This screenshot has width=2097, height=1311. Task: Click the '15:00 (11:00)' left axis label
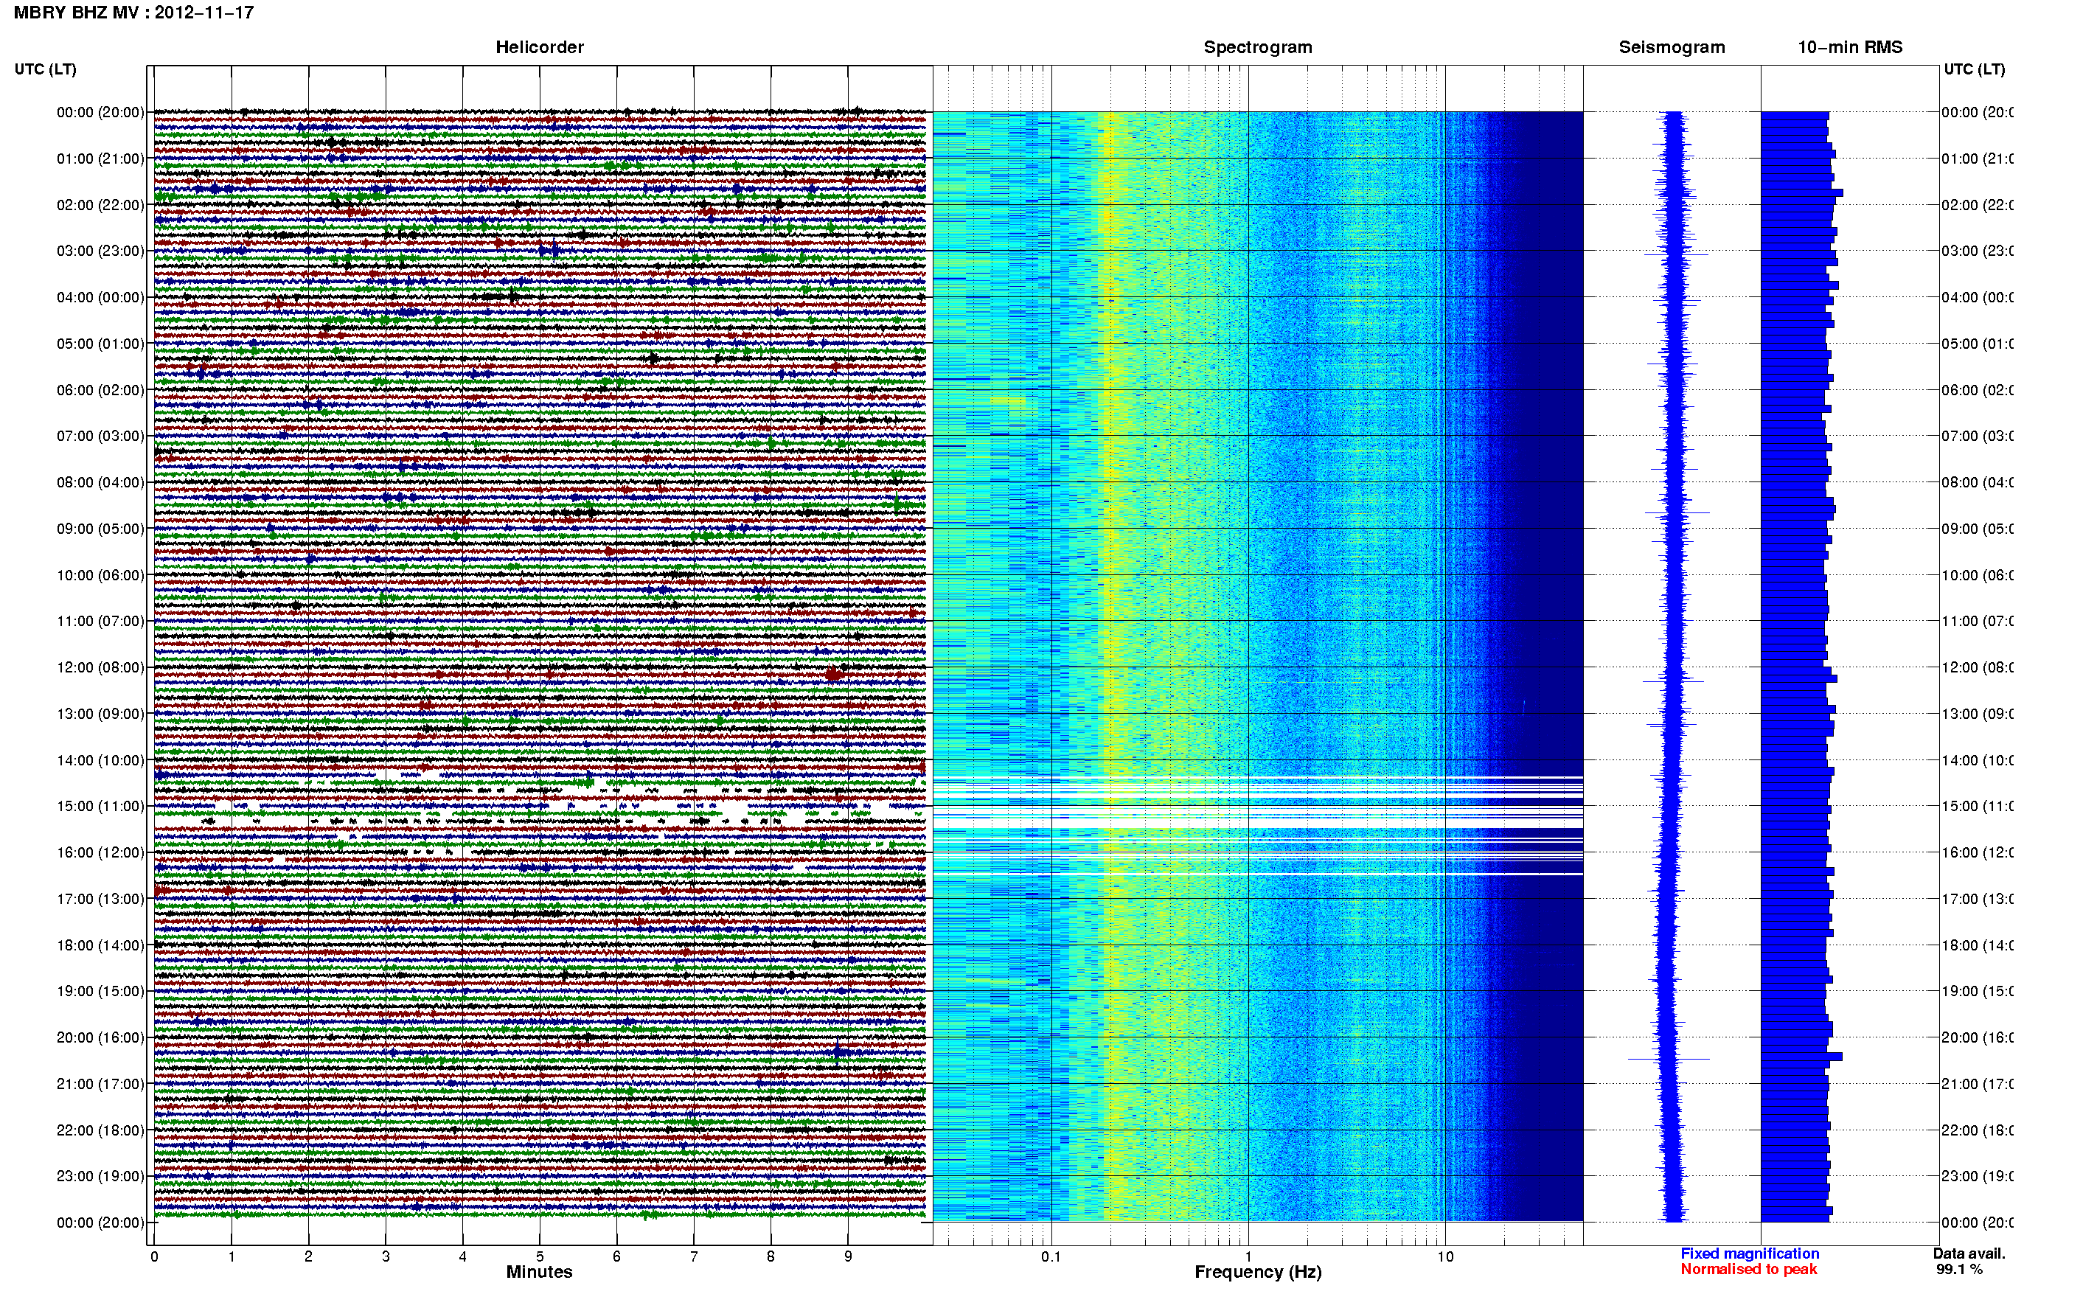click(100, 807)
